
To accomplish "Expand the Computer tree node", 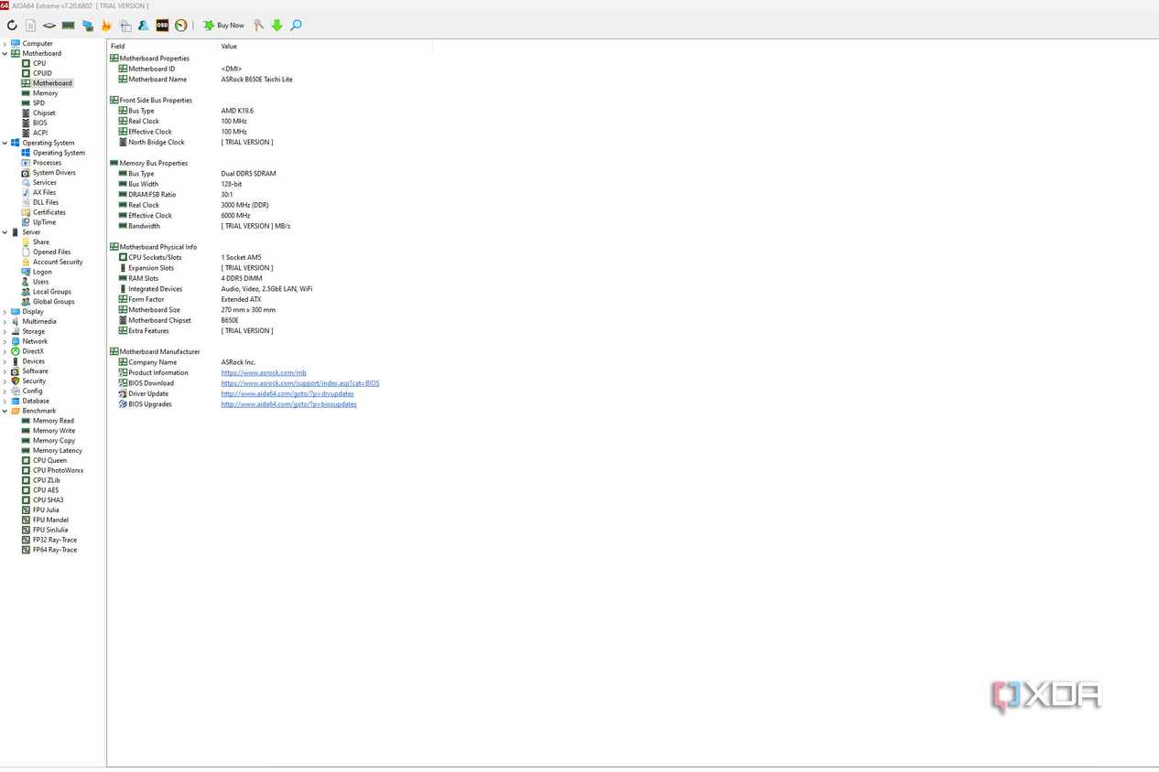I will 5,43.
